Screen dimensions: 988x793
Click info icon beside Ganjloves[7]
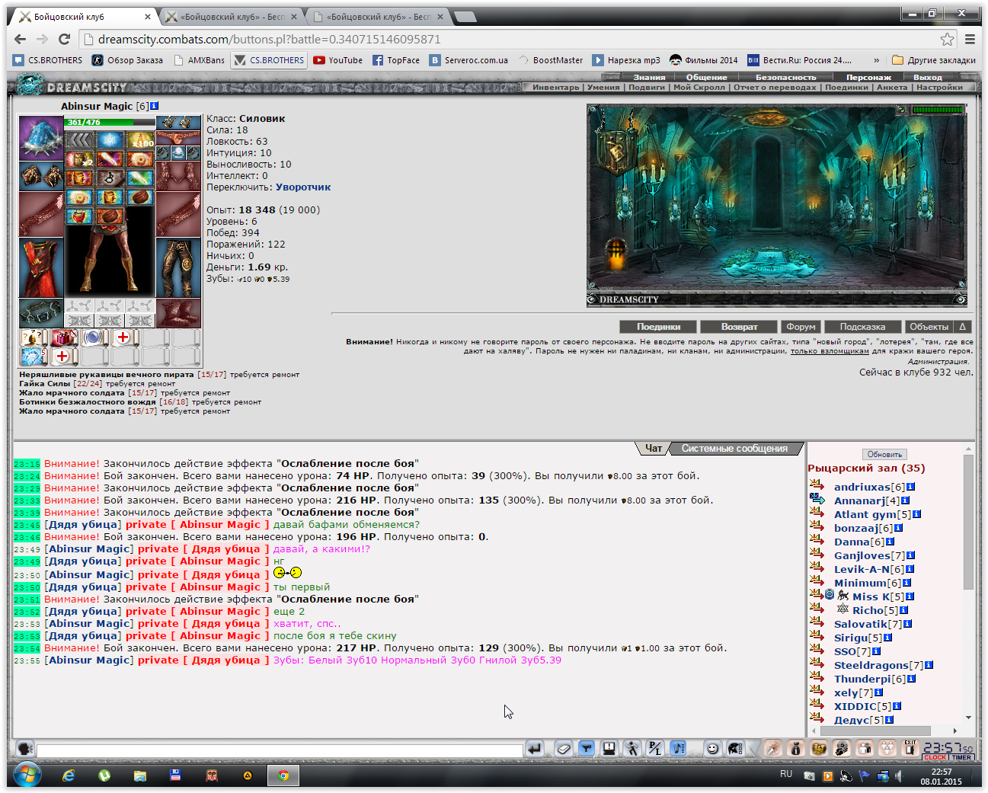911,555
